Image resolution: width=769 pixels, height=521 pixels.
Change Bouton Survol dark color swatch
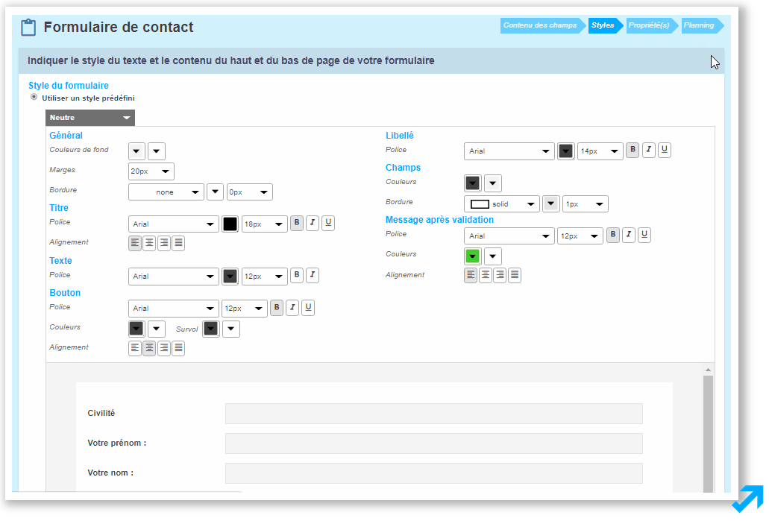(x=211, y=329)
